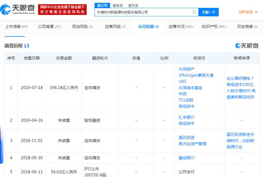Click the blue side tab on left edge
The image size is (263, 177).
(1, 145)
